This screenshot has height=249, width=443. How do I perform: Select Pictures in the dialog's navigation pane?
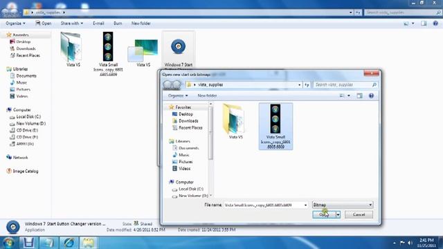pos(186,162)
